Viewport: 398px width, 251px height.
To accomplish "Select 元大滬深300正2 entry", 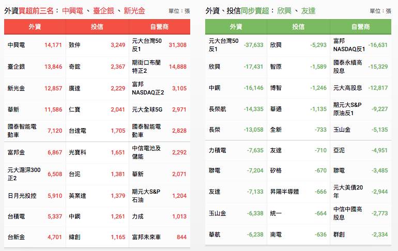I will coord(24,174).
